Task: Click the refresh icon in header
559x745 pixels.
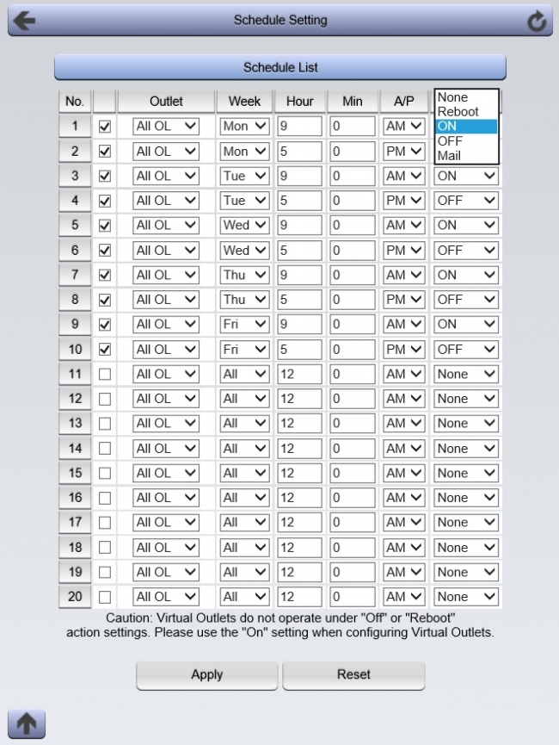Action: click(x=537, y=22)
